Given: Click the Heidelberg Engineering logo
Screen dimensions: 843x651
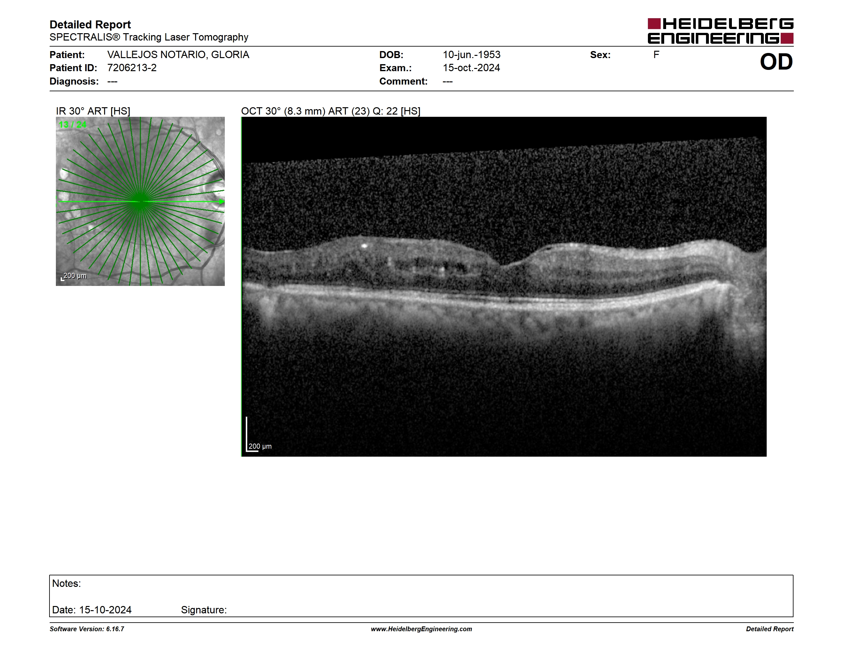Looking at the screenshot, I should tap(720, 31).
